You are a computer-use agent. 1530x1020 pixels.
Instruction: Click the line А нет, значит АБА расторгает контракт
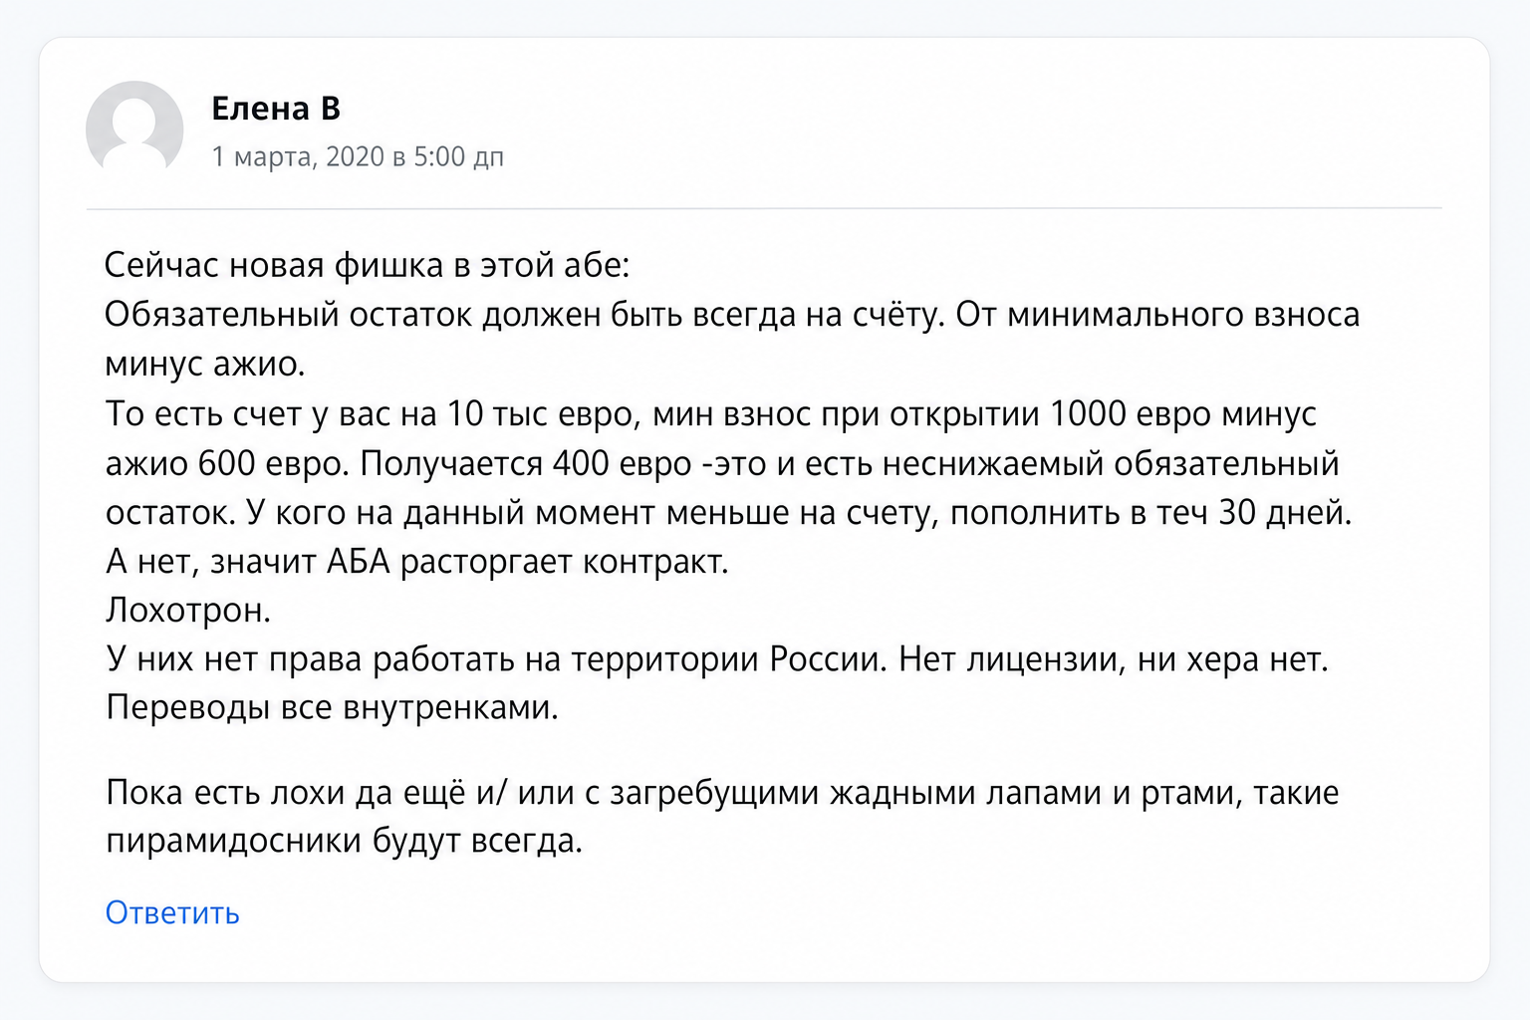(417, 563)
